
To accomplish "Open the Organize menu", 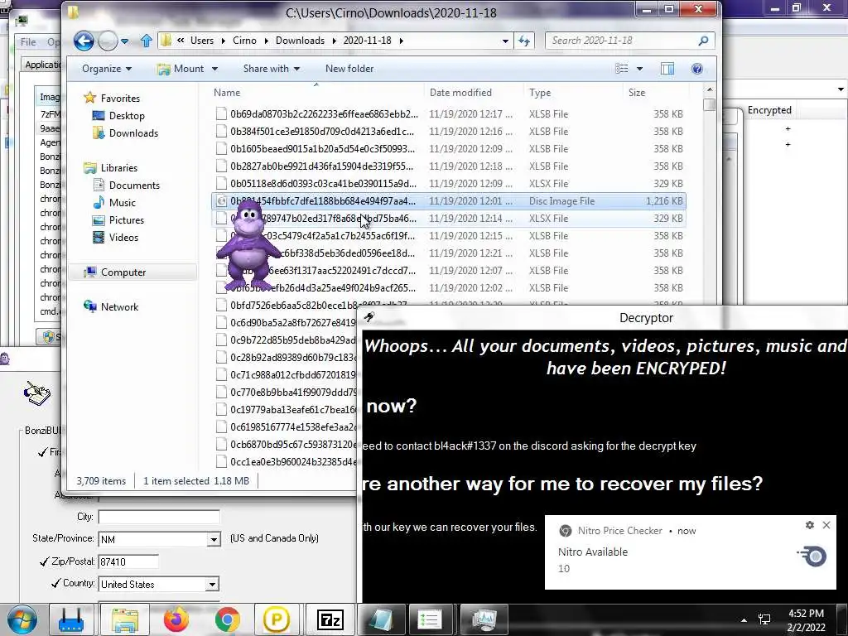I will (x=107, y=69).
